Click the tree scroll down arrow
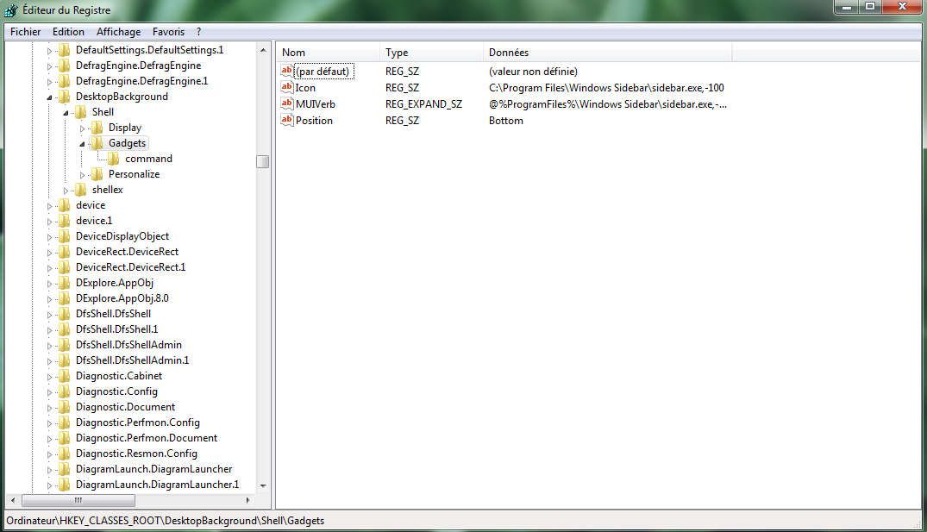 tap(263, 486)
